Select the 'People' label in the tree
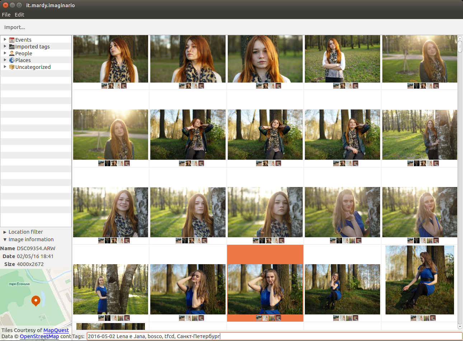463x341 pixels. pyautogui.click(x=24, y=53)
